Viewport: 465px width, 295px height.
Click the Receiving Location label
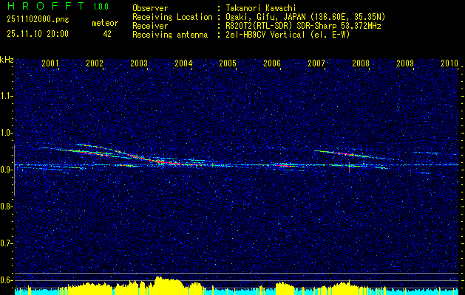pyautogui.click(x=172, y=17)
